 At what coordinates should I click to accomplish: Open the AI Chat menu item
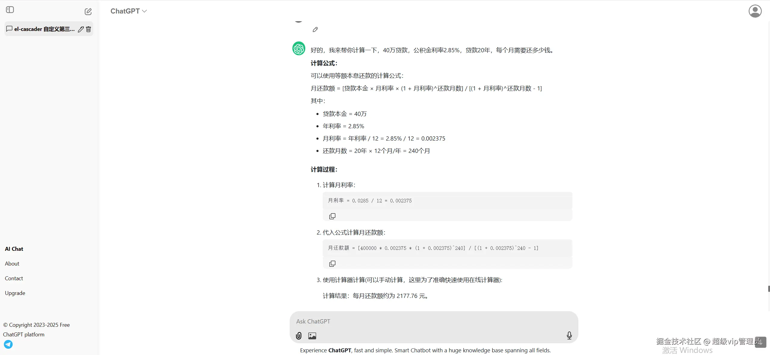click(14, 249)
